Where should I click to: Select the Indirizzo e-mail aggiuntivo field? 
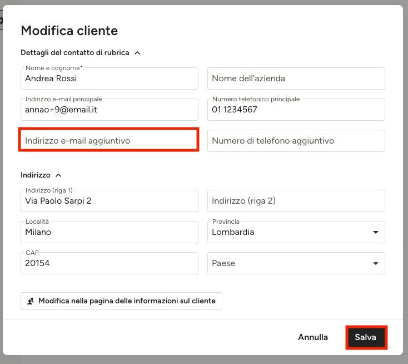(x=109, y=141)
